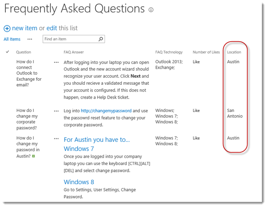Click the Windows 8 heading in the answer
The height and width of the screenshot is (207, 267).
tap(79, 182)
